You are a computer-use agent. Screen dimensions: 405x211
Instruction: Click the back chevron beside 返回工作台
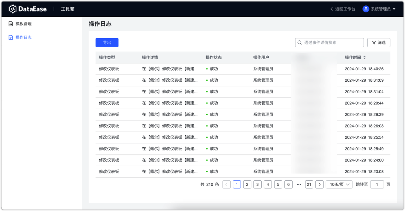(331, 9)
